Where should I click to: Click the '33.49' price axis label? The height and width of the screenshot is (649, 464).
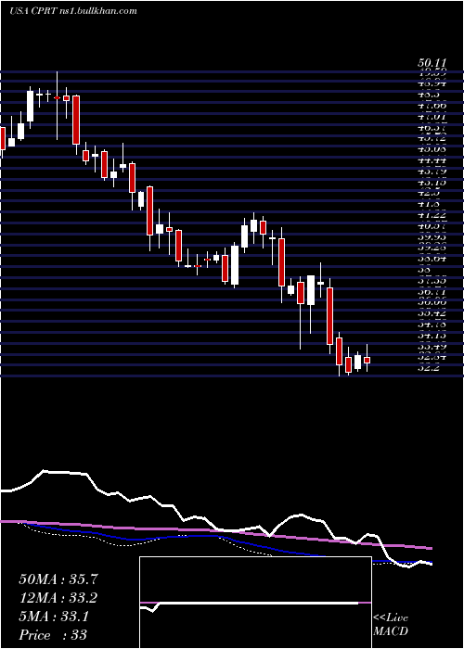click(432, 347)
